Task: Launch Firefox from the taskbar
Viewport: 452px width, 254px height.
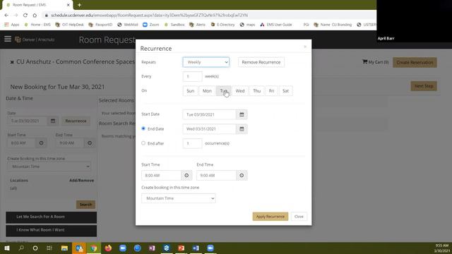Action: [x=108, y=248]
